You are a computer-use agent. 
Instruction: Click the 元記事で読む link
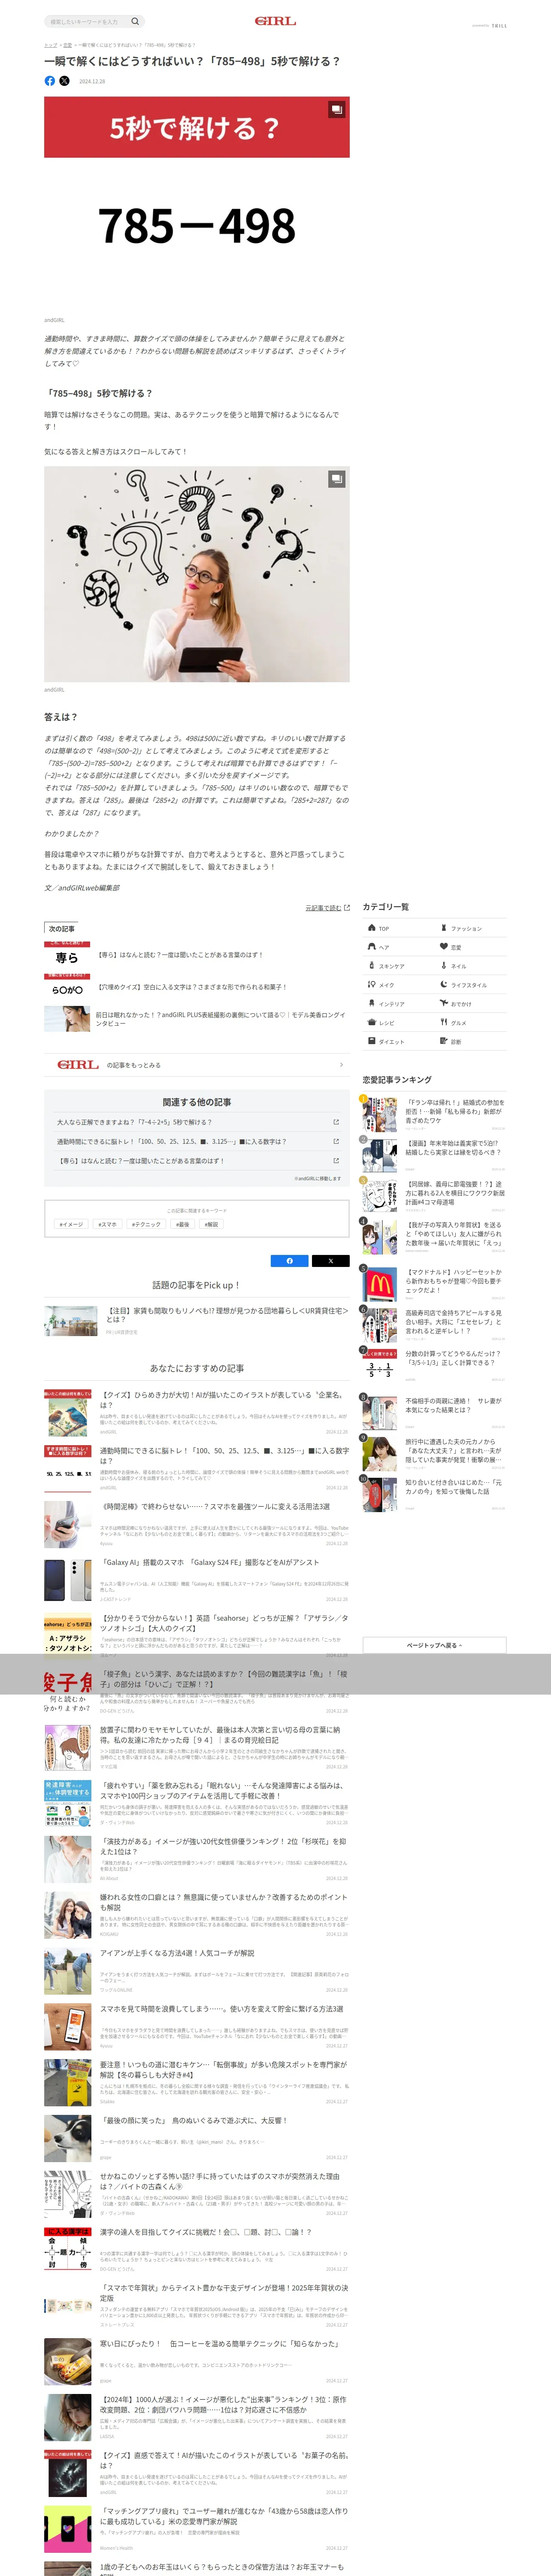coord(327,908)
